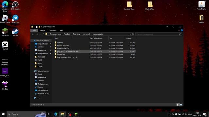The width and height of the screenshot is (209, 117).
Task: Show hidden system tray icons
Action: coord(169,114)
